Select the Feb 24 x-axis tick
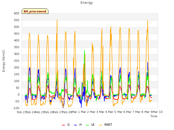The width and height of the screenshot is (174, 130). (x=31, y=112)
